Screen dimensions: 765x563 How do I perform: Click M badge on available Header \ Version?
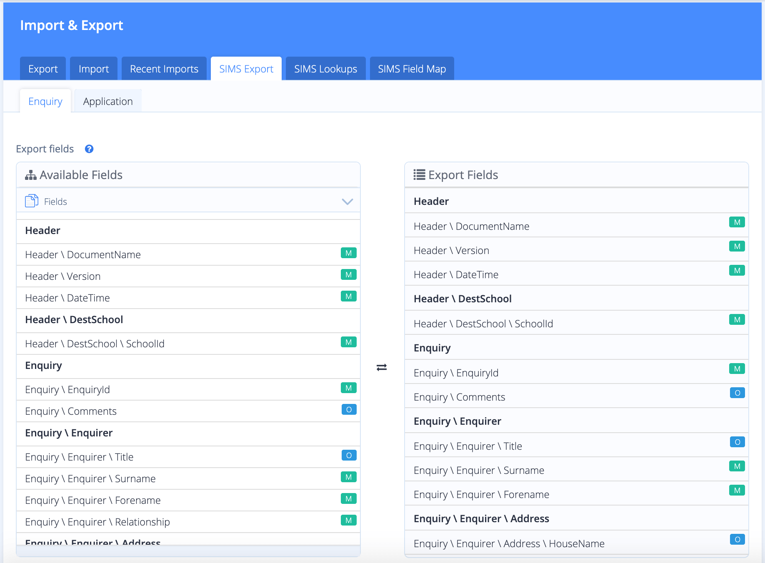pos(348,275)
